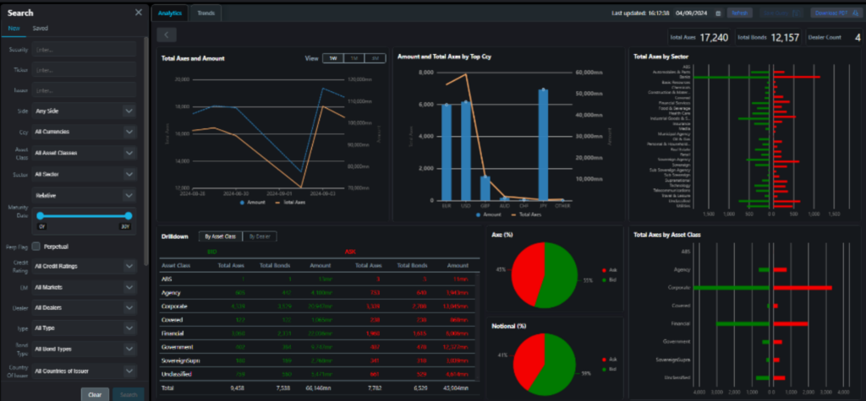Click the Agency row in the Drilldown table

click(x=319, y=292)
